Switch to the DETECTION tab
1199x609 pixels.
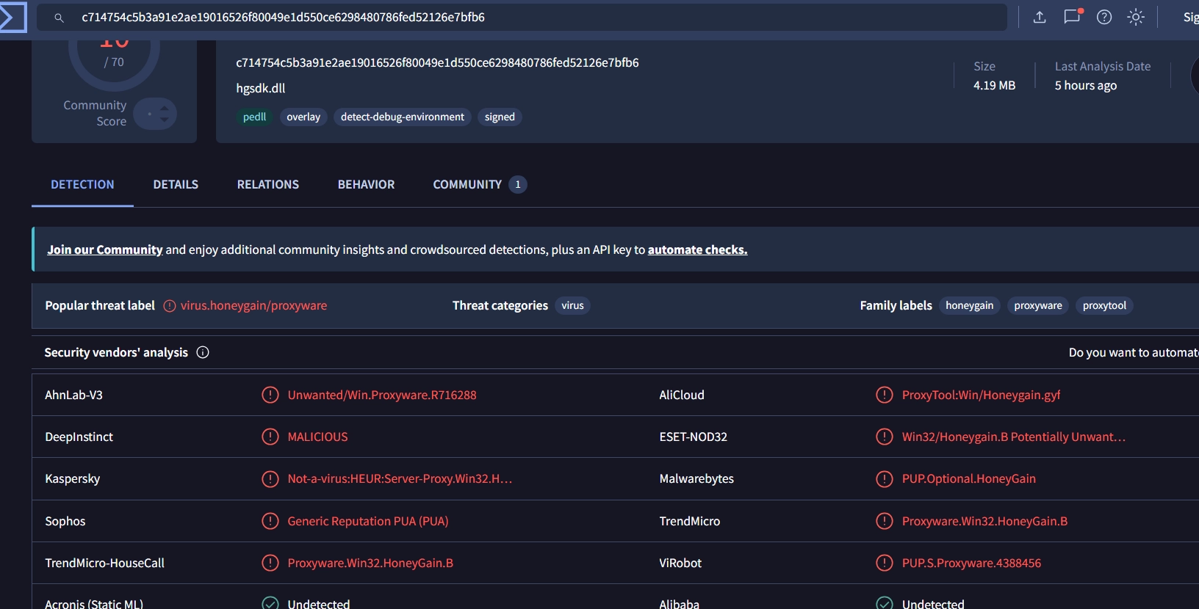82,185
